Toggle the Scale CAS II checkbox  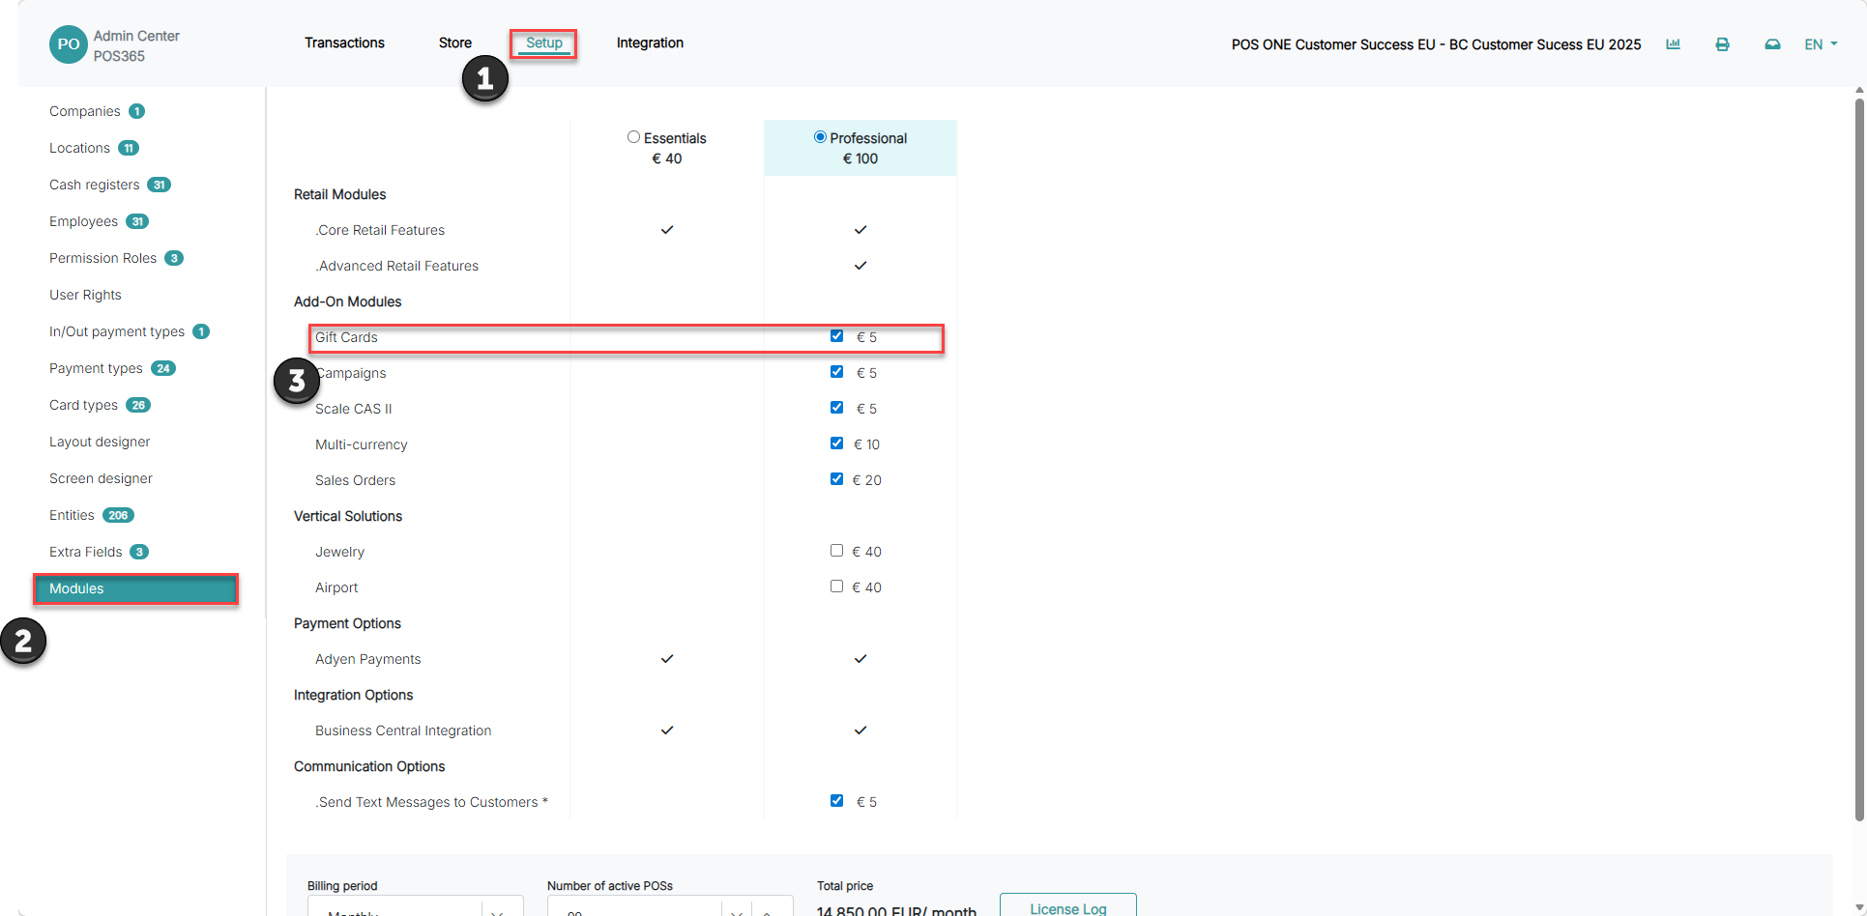[x=836, y=408]
